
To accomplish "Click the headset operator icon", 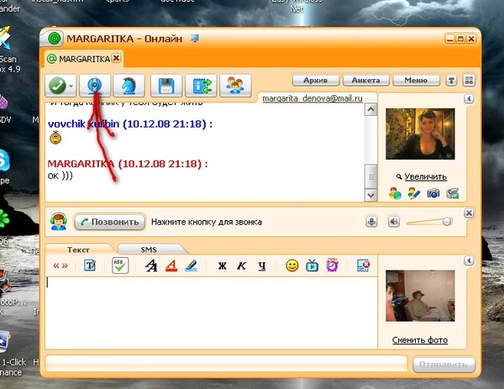I will 59,222.
